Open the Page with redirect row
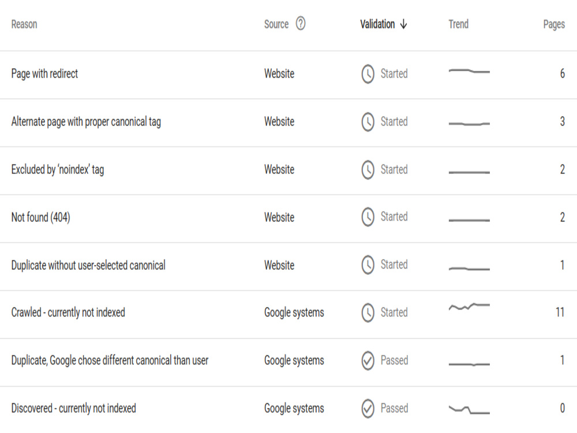The width and height of the screenshot is (577, 433). (x=288, y=74)
